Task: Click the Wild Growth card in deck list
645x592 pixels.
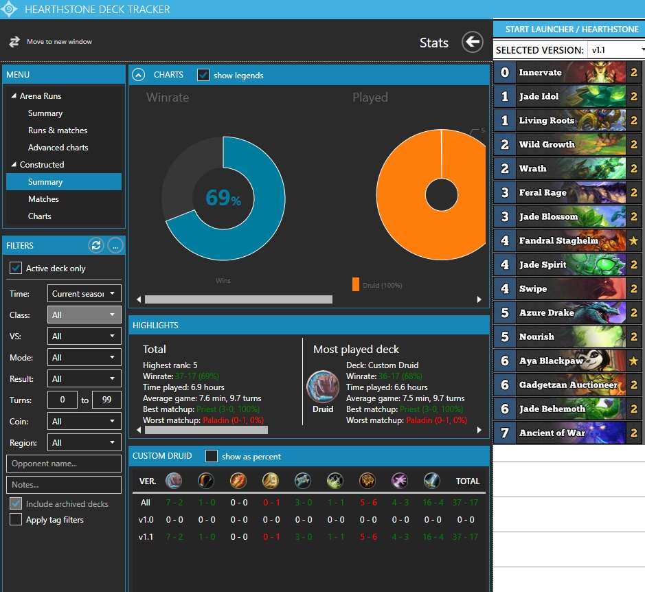Action: coord(567,144)
